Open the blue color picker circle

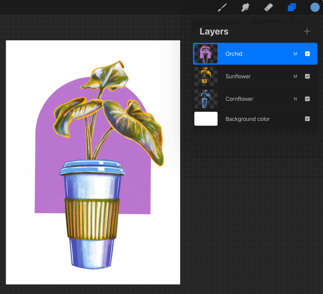tap(315, 8)
